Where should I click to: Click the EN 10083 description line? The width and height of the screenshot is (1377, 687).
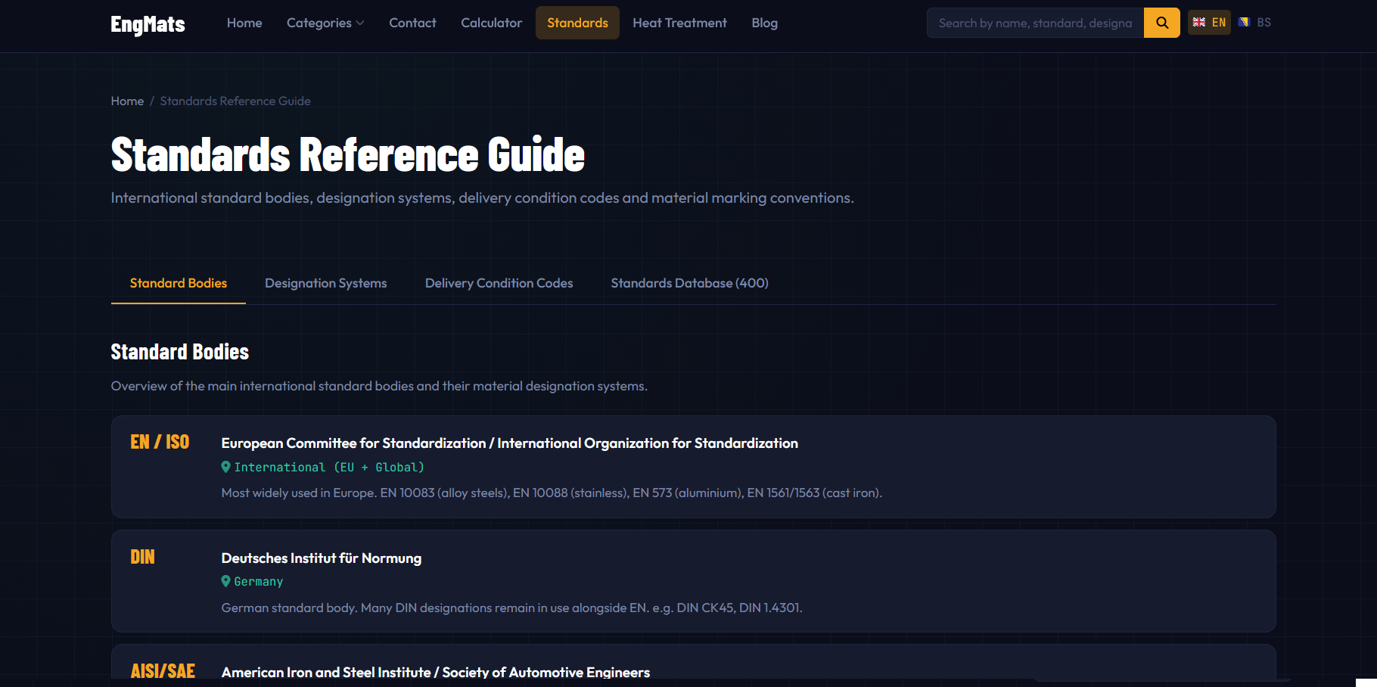[x=552, y=493]
